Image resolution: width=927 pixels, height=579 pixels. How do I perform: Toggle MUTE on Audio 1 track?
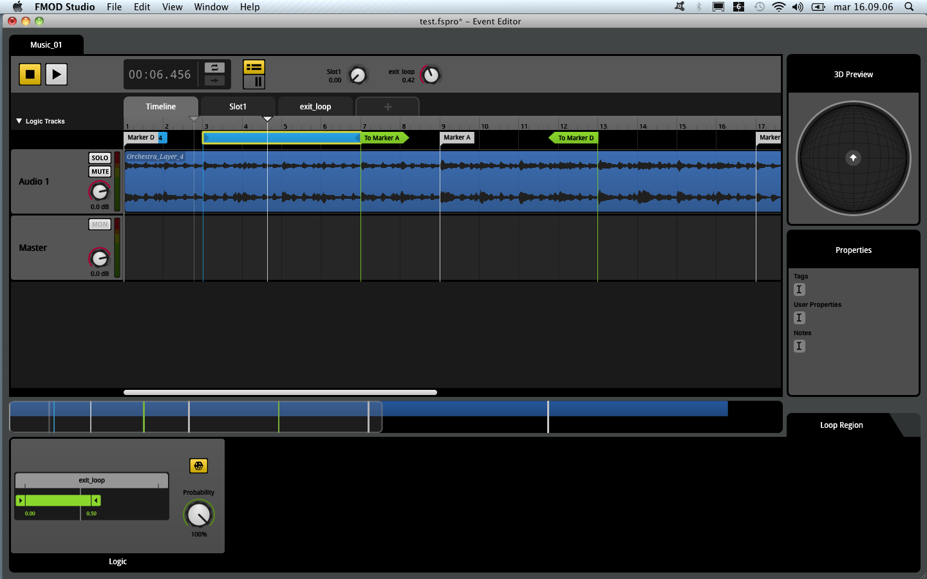(x=100, y=172)
